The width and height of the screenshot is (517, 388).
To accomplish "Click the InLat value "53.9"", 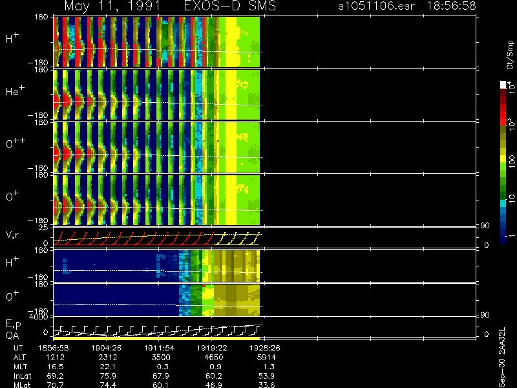I will [267, 376].
